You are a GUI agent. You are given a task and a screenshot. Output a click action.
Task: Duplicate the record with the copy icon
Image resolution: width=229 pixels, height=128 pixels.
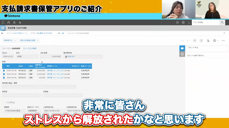pos(208,41)
